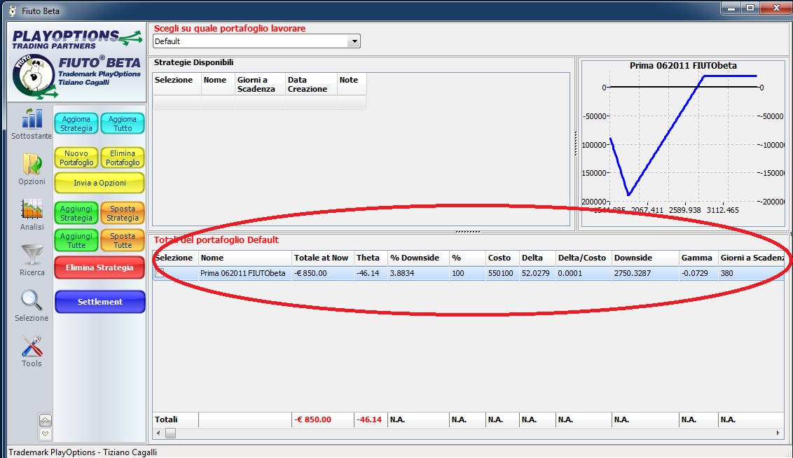This screenshot has height=458, width=793.
Task: Click the Opzioni folder icon
Action: (x=32, y=165)
